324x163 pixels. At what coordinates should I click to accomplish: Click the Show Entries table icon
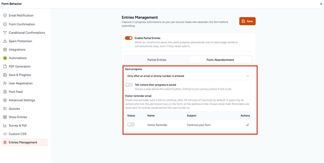coord(5,117)
